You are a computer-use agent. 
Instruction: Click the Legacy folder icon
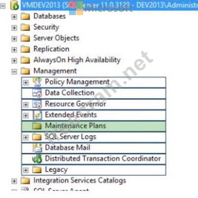37,170
